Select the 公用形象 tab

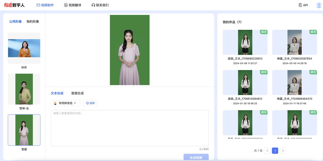[x=16, y=22]
